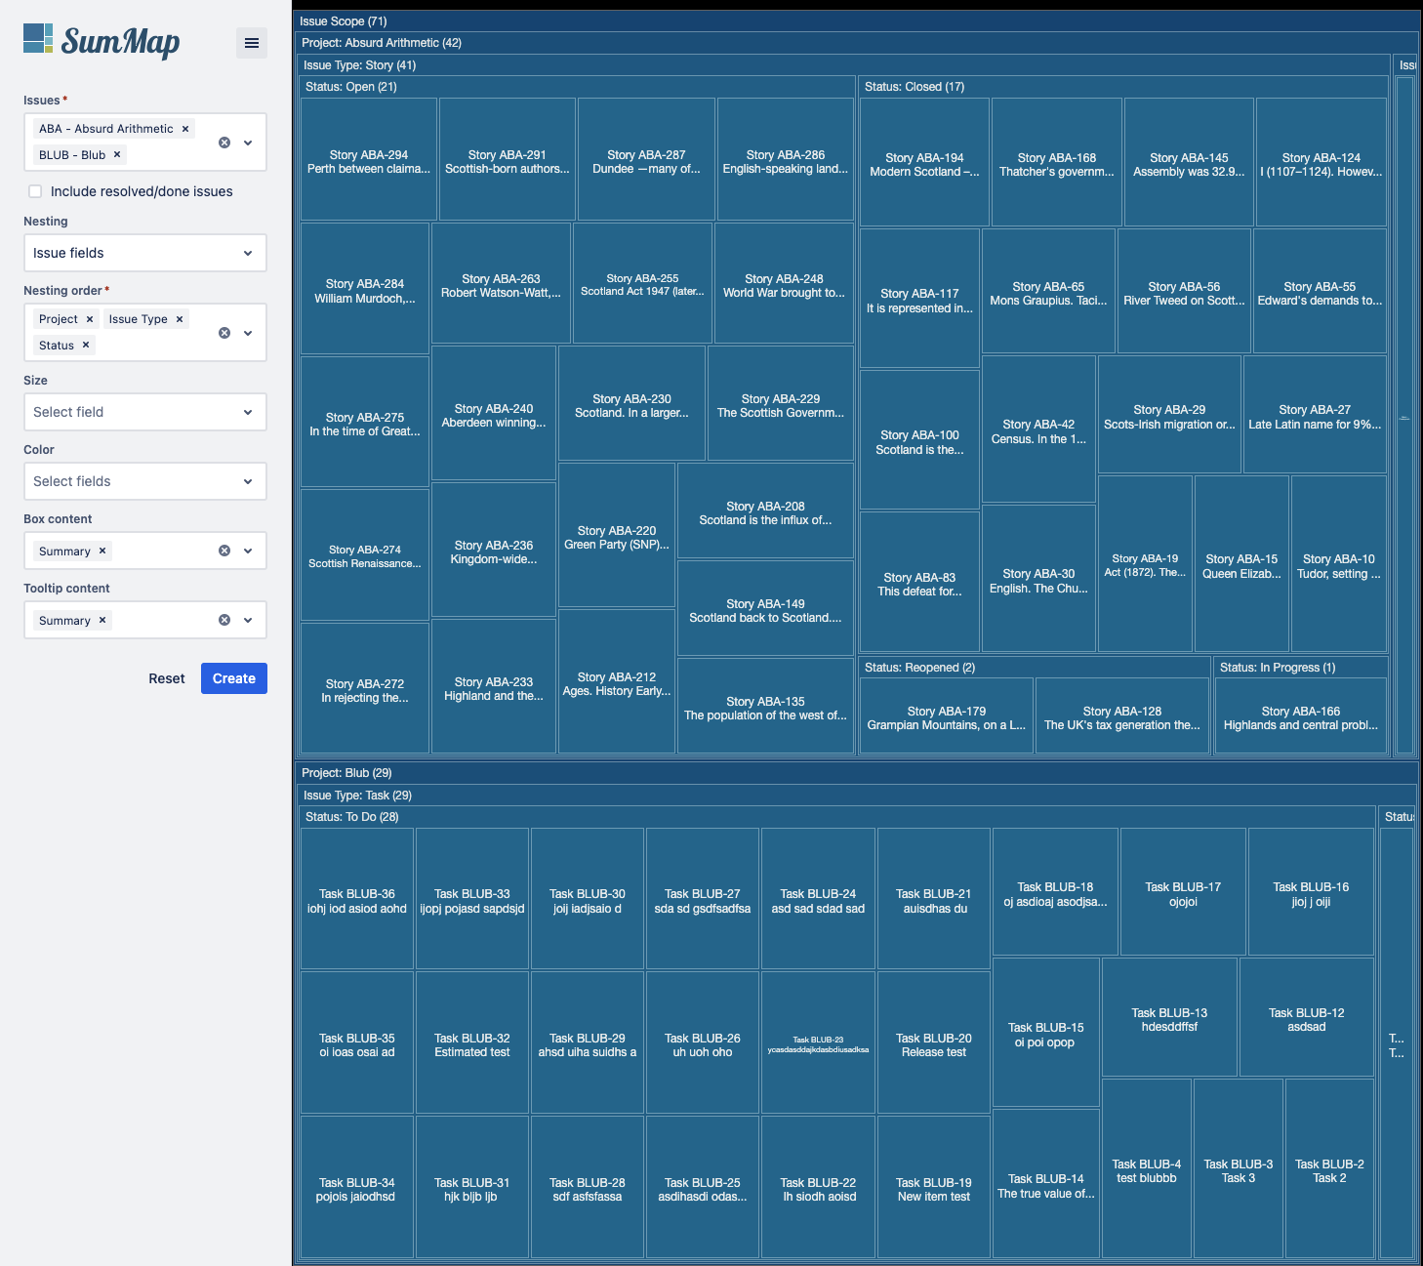Open Story ABA-179 Grampian Mountains box
The height and width of the screenshot is (1266, 1423).
click(x=947, y=716)
